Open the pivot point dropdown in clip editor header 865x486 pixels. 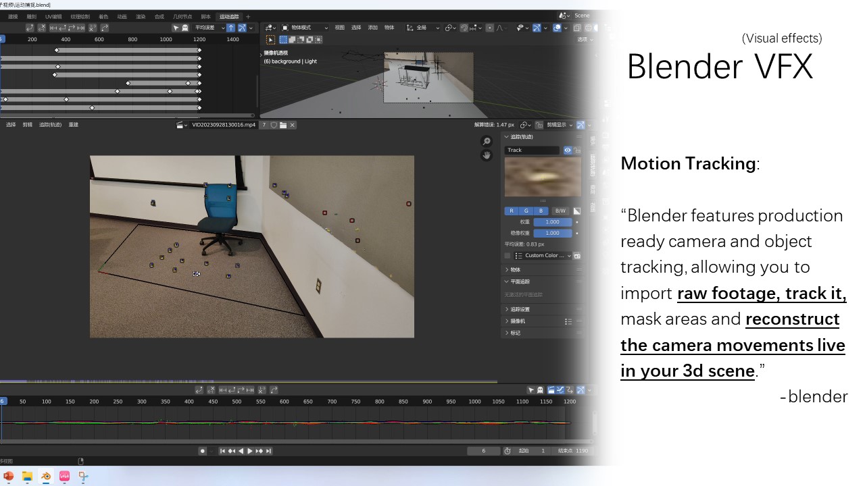pyautogui.click(x=526, y=125)
